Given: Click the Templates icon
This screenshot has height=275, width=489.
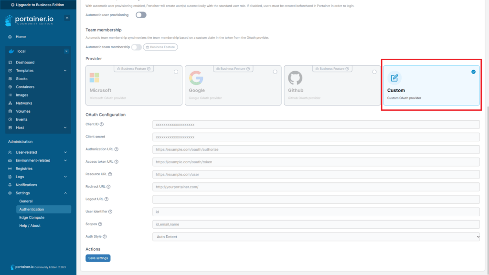Looking at the screenshot, I should pyautogui.click(x=11, y=71).
